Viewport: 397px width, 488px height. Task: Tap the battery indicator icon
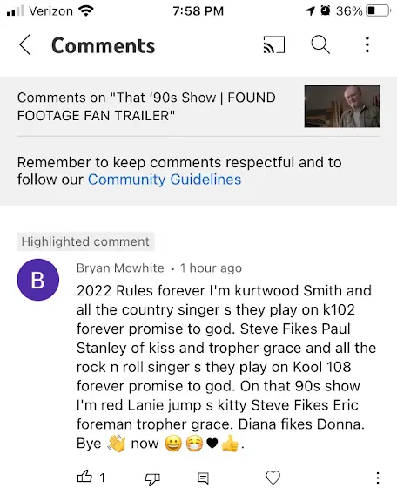(x=378, y=10)
